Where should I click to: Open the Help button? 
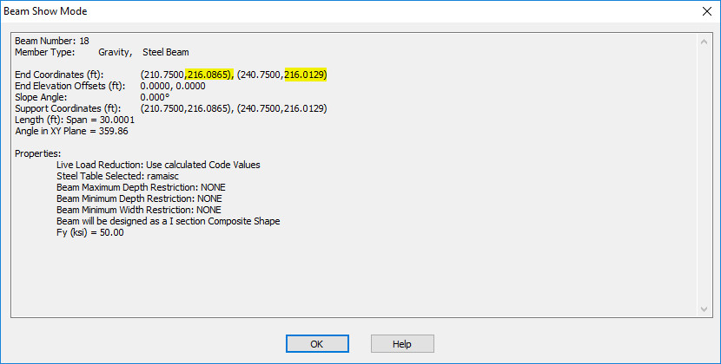[402, 344]
